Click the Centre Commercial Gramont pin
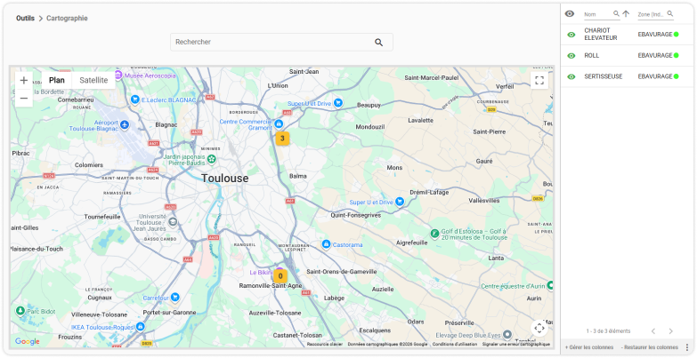Image resolution: width=697 pixels, height=358 pixels. 279,123
